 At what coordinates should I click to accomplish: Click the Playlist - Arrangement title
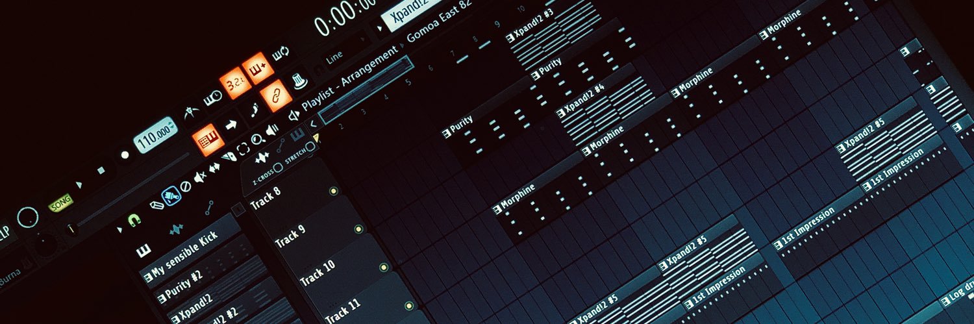tap(350, 80)
